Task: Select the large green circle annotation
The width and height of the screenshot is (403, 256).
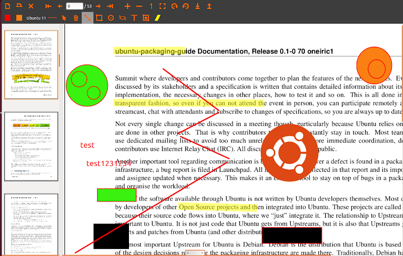Action: pos(87,85)
